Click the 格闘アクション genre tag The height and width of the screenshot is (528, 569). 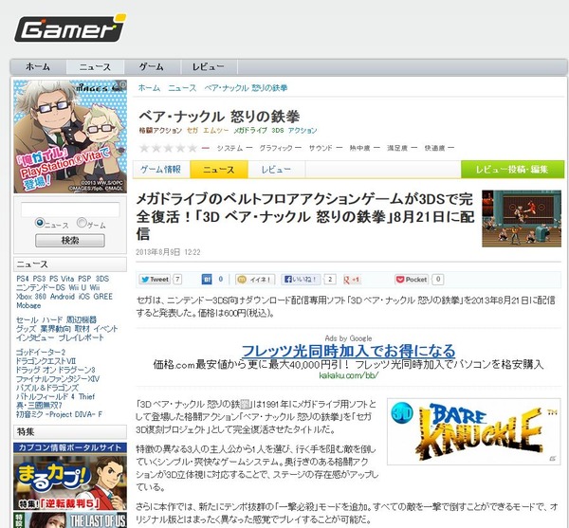(160, 130)
